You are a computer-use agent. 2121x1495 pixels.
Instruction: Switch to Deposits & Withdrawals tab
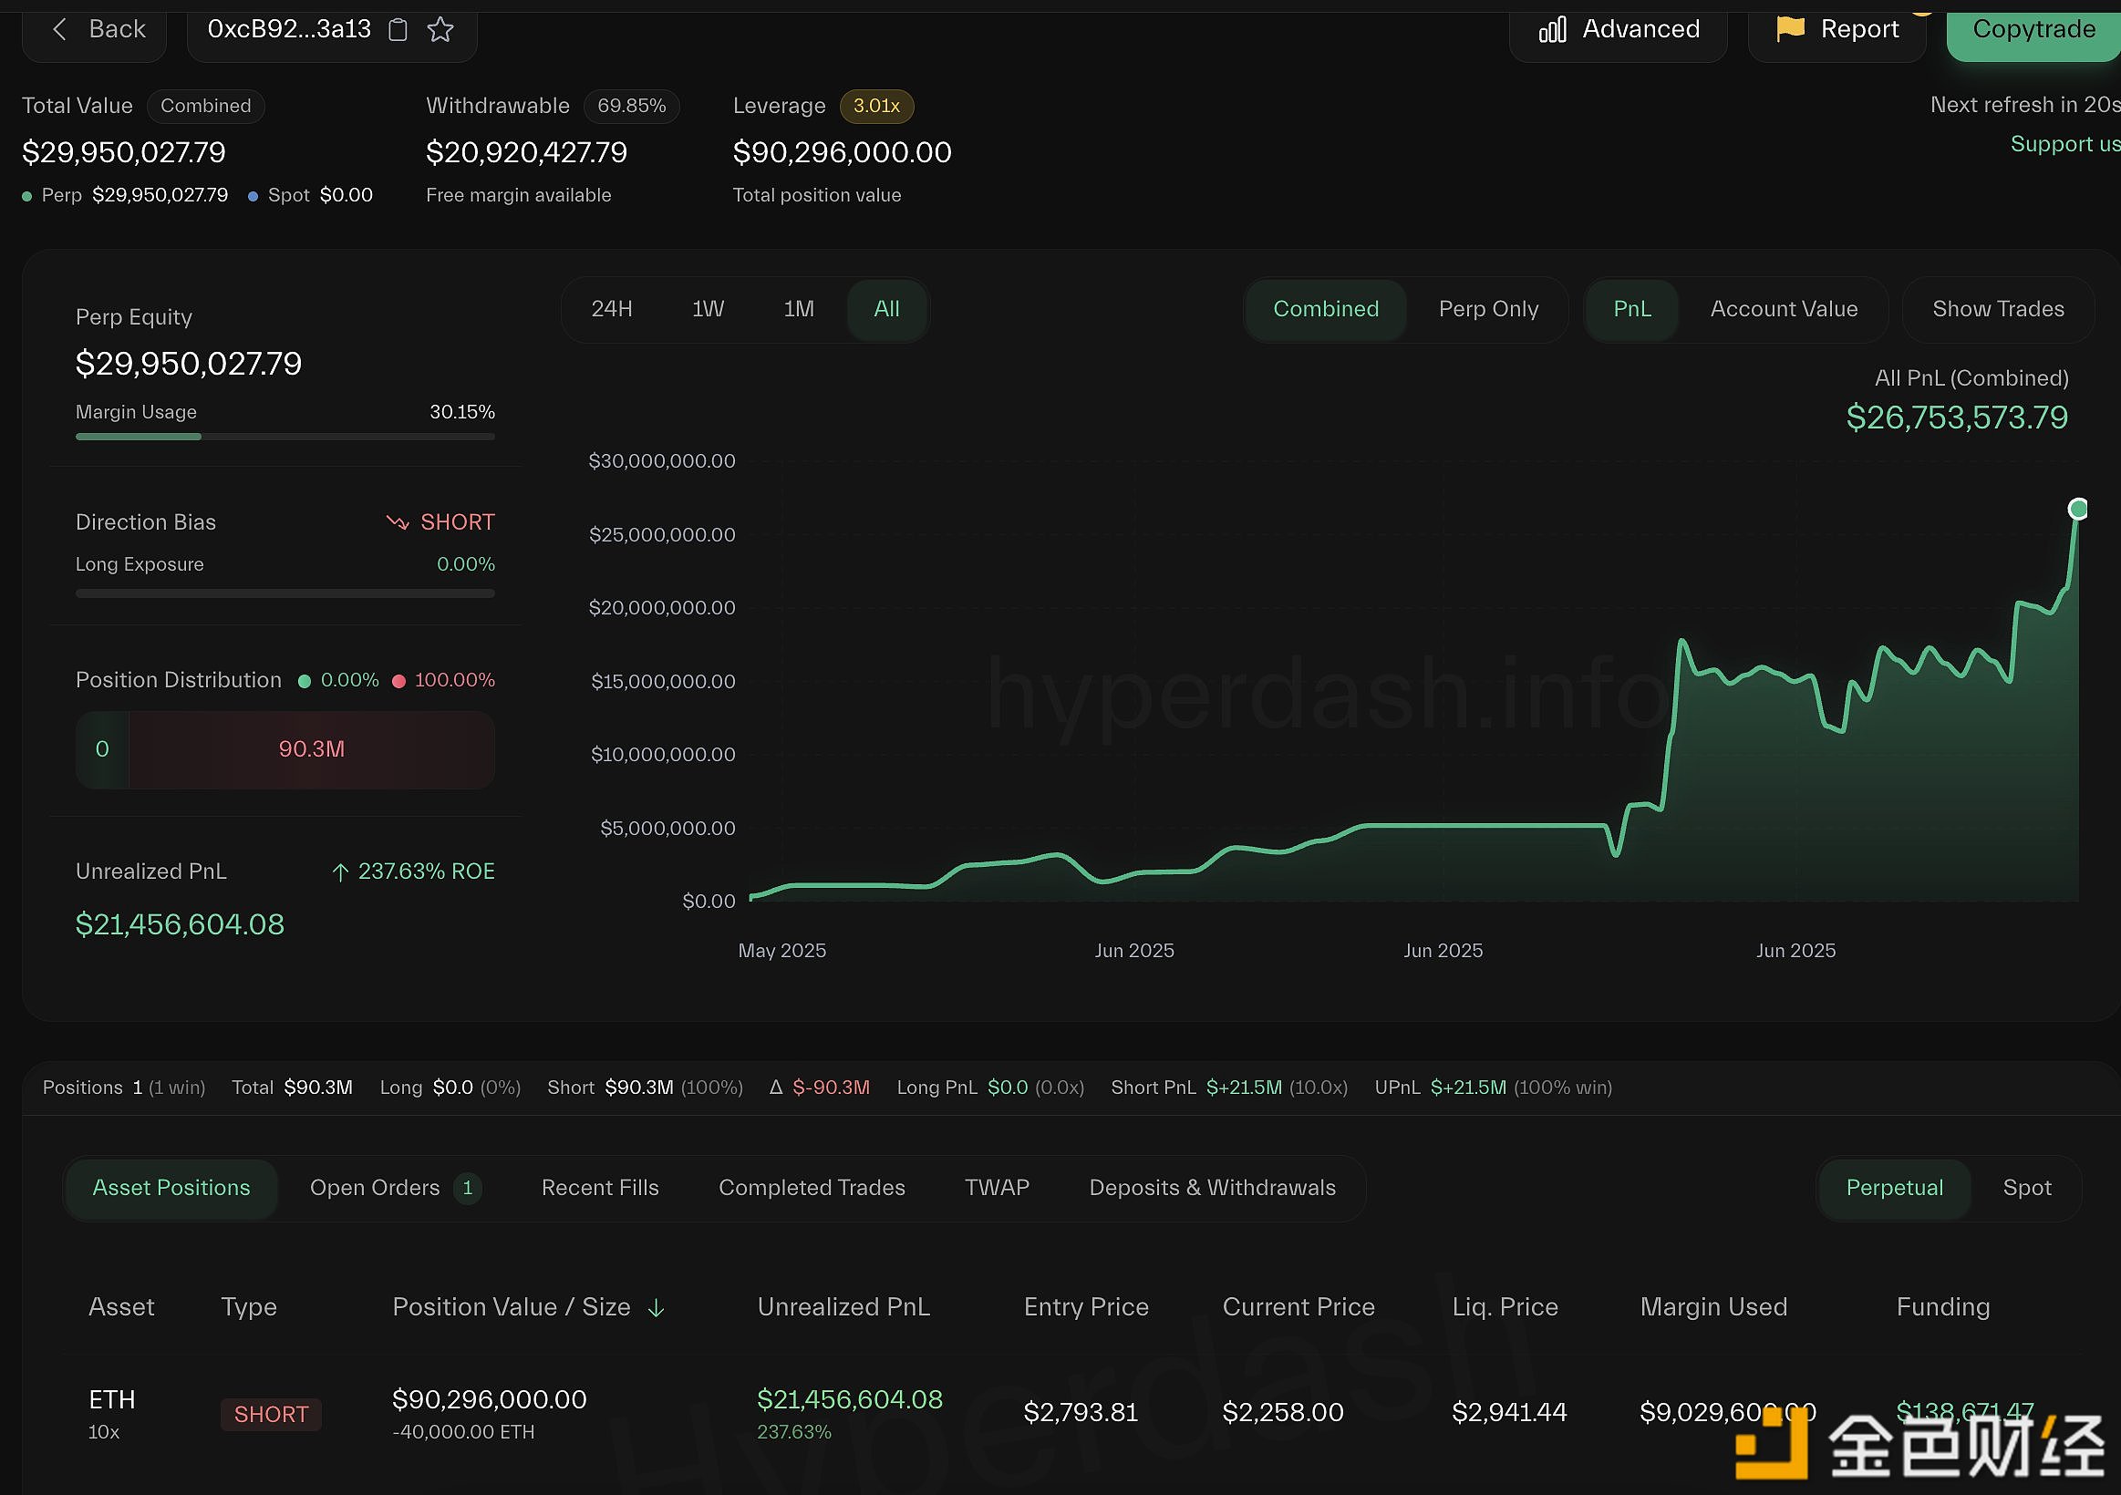click(1212, 1189)
